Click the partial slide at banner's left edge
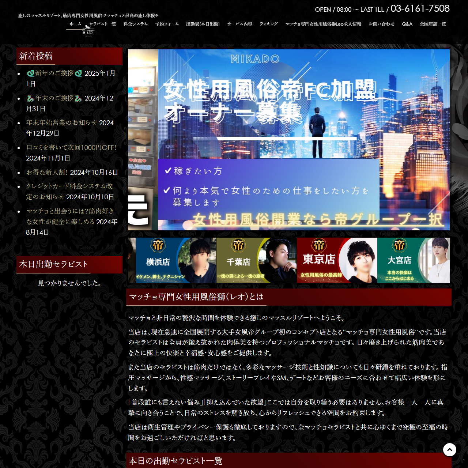468x468 pixels. 143,140
